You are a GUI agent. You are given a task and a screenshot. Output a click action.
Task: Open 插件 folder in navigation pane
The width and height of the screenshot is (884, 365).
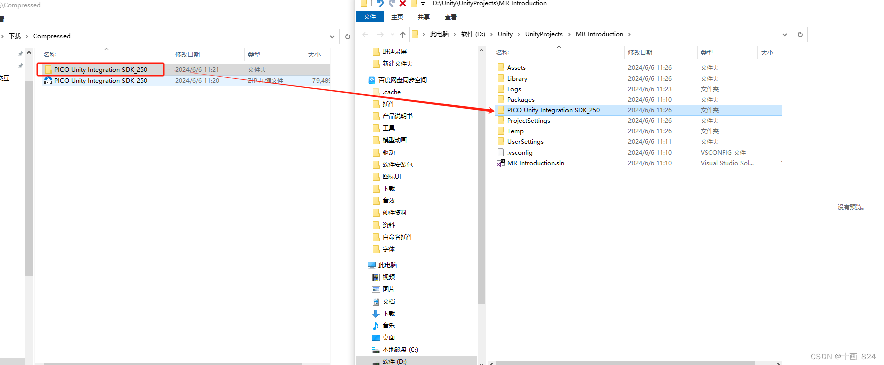point(389,104)
